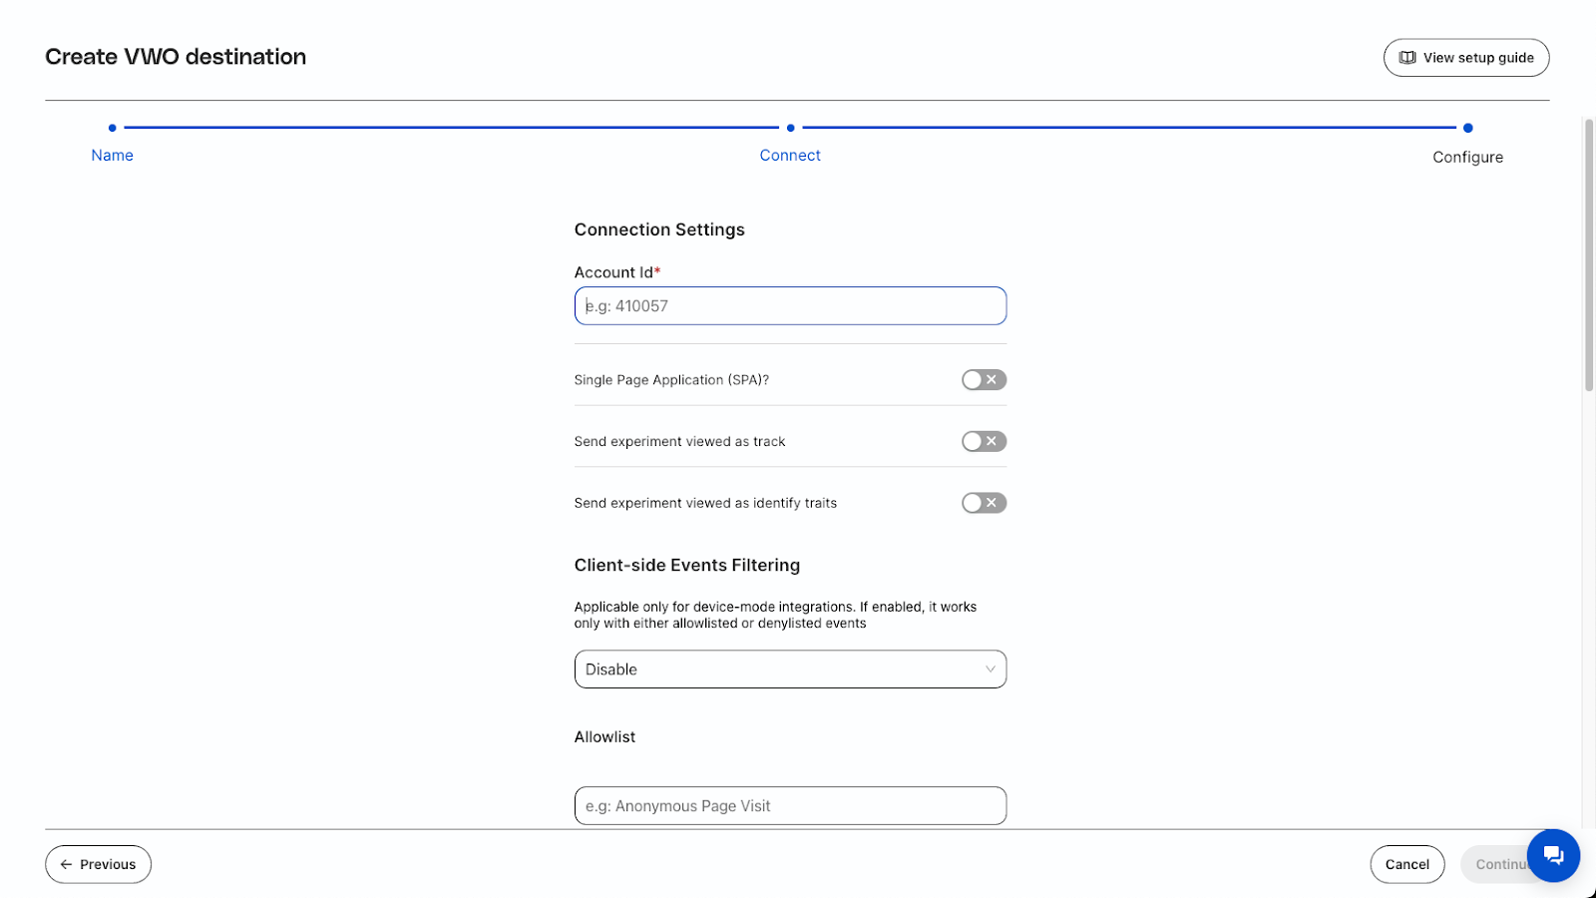This screenshot has height=898, width=1596.
Task: Focus the Allowlist input field
Action: click(x=790, y=806)
